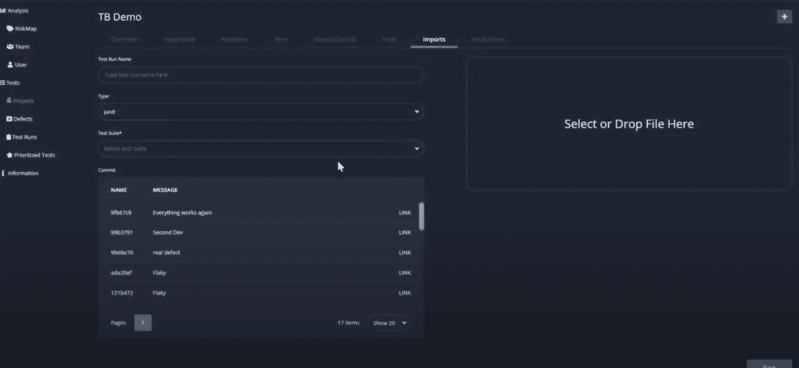Click the Information icon in sidebar
Image resolution: width=799 pixels, height=368 pixels.
point(3,173)
